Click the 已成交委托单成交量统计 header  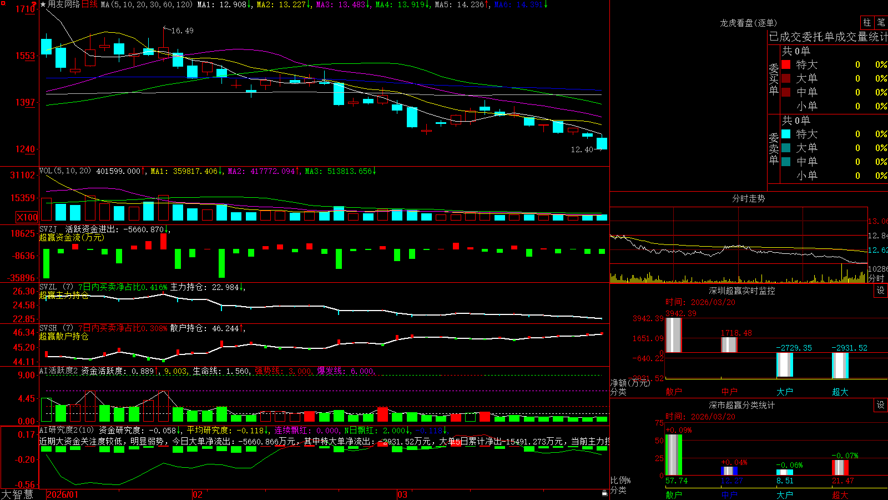828,37
